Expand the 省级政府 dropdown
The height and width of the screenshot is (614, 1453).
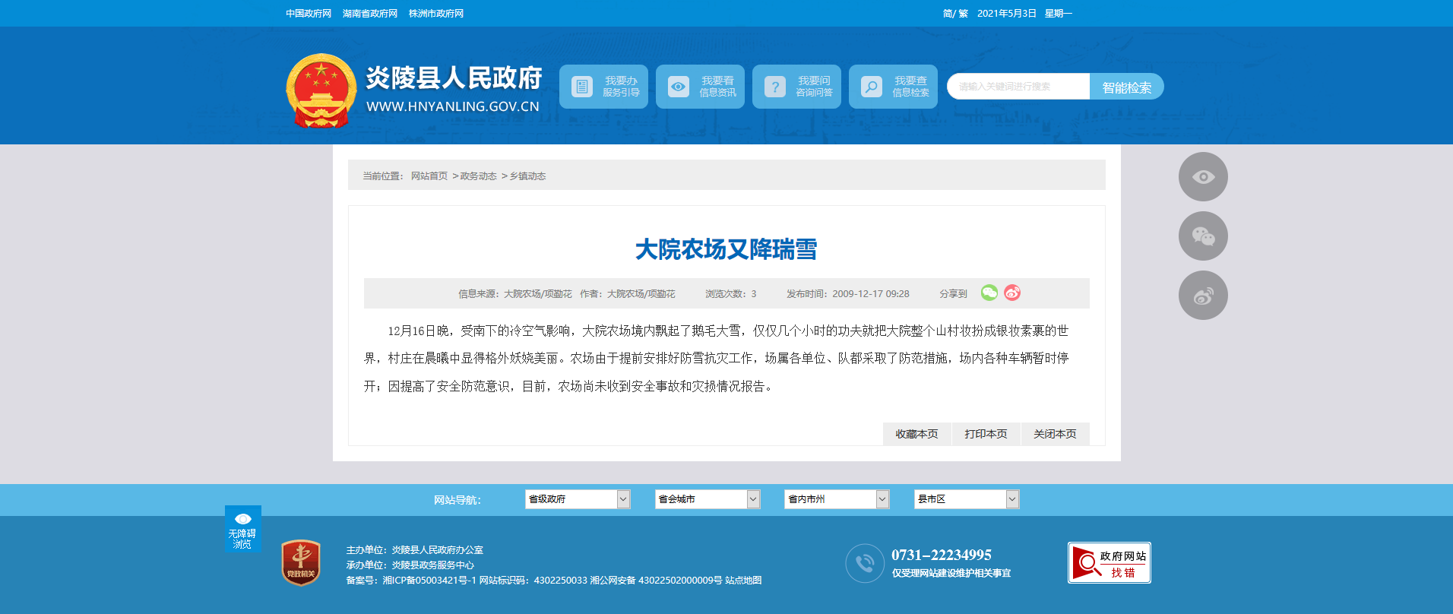[578, 499]
